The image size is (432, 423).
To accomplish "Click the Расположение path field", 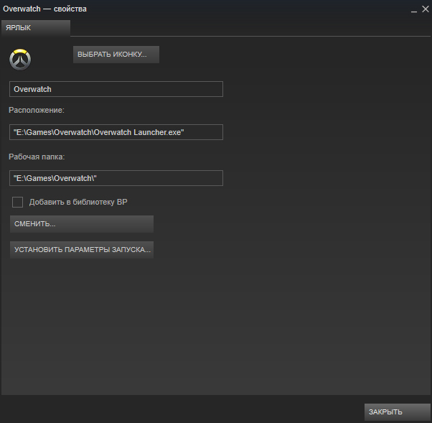I will tap(116, 132).
